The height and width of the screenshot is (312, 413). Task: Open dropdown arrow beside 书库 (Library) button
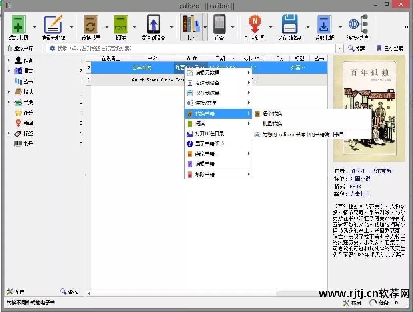point(205,27)
